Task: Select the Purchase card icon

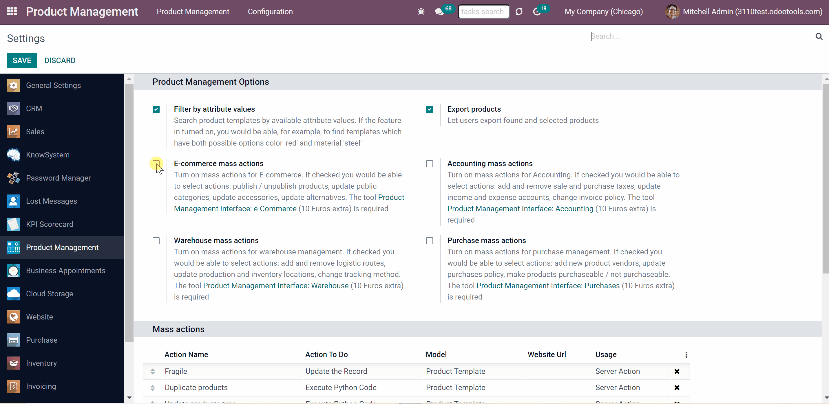Action: tap(14, 340)
